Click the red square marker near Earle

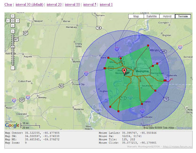[108, 58]
